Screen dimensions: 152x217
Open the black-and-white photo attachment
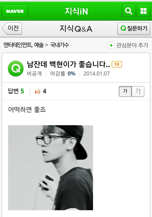50,168
